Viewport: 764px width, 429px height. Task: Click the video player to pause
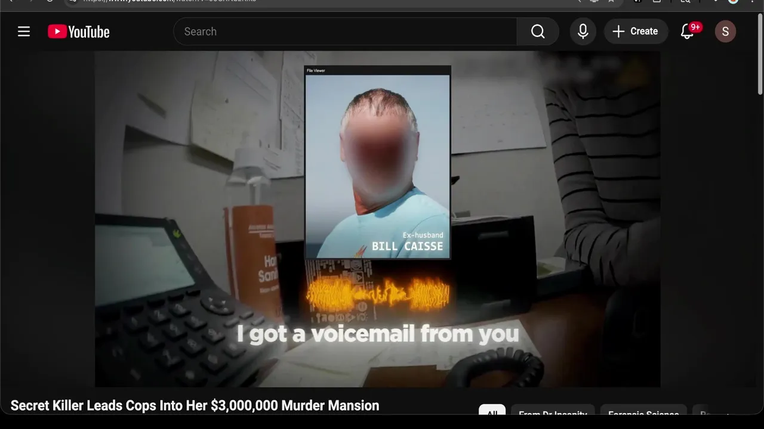coord(377,219)
